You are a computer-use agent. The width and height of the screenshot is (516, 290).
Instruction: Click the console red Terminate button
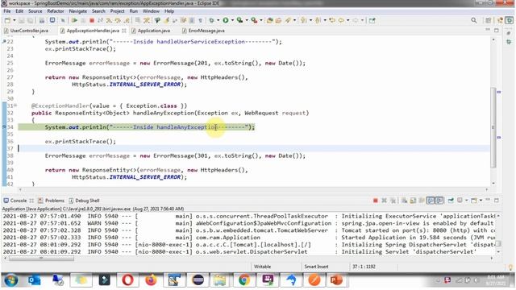coord(376,201)
